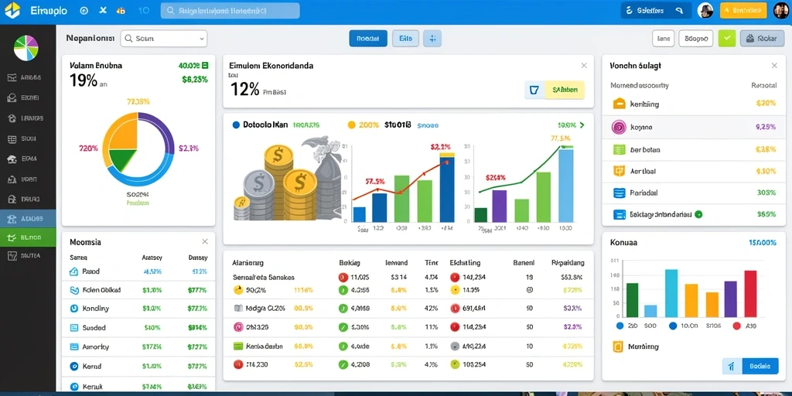Click the purple spiral Koyano icon
Viewport: 792px width, 396px height.
coord(619,128)
